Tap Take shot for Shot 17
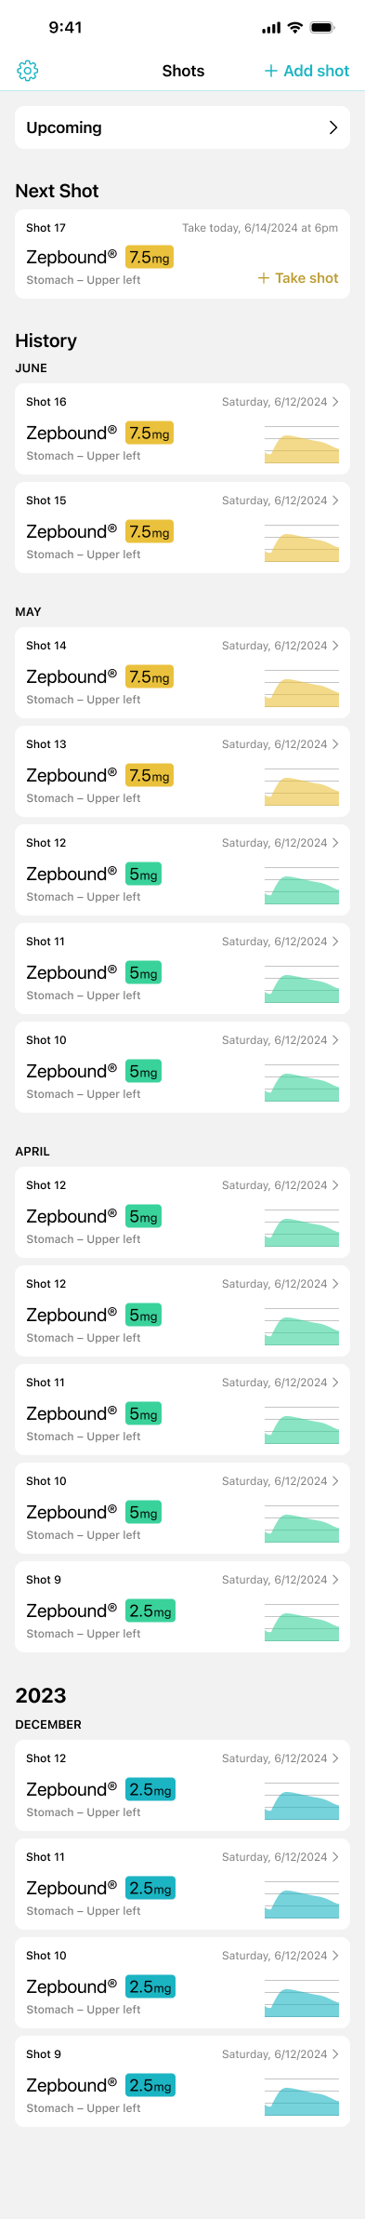365x2219 pixels. coord(297,278)
